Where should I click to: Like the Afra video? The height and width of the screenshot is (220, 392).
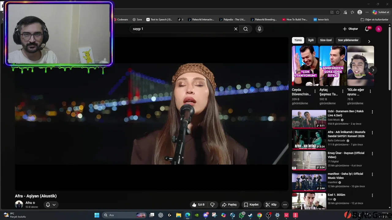coord(198,205)
